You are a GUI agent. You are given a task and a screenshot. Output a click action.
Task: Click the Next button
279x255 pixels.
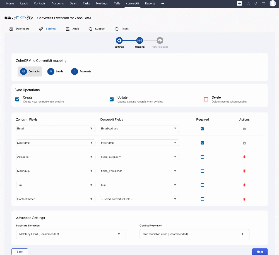click(x=259, y=252)
